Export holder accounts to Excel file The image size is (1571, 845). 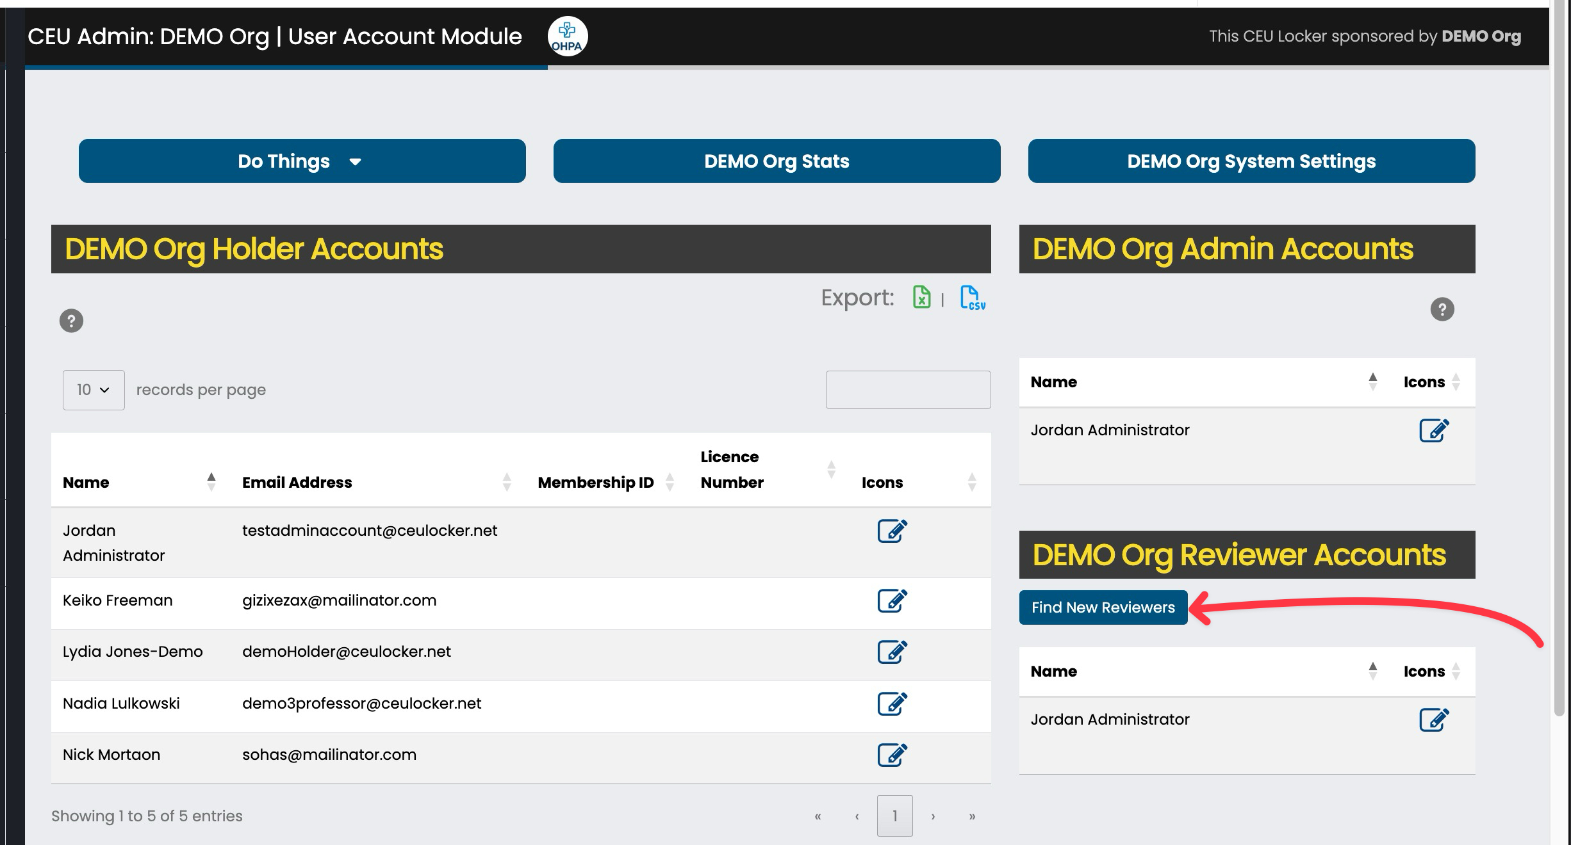[921, 297]
